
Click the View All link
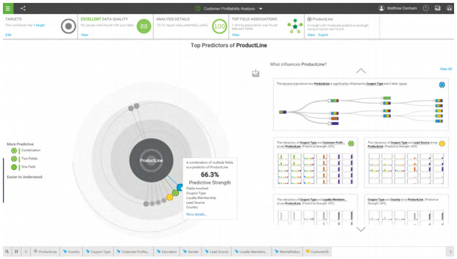pyautogui.click(x=445, y=69)
